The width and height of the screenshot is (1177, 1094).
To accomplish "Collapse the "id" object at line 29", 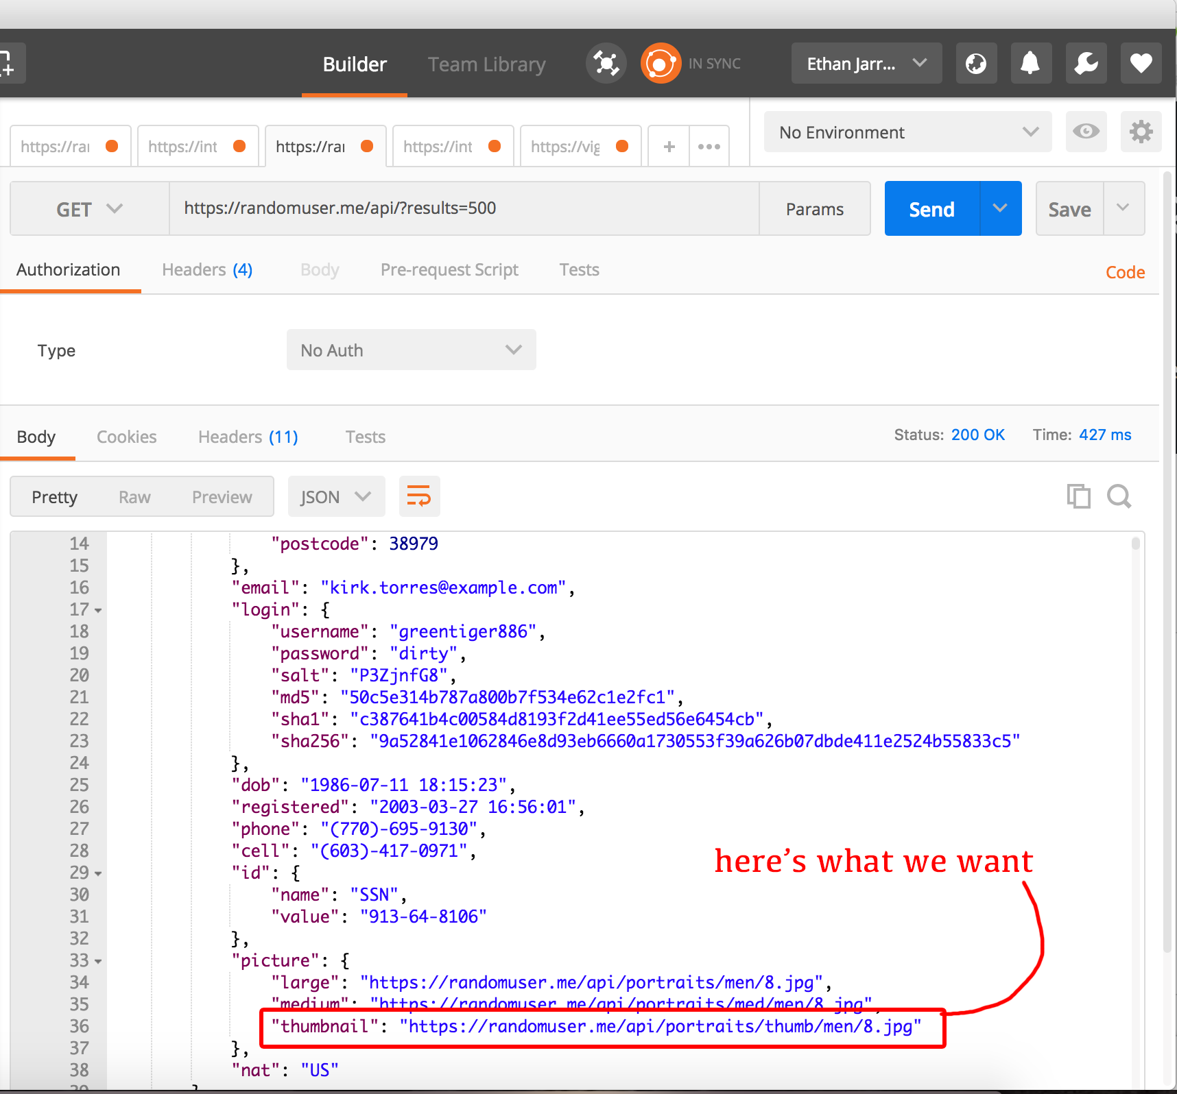I will (x=98, y=873).
